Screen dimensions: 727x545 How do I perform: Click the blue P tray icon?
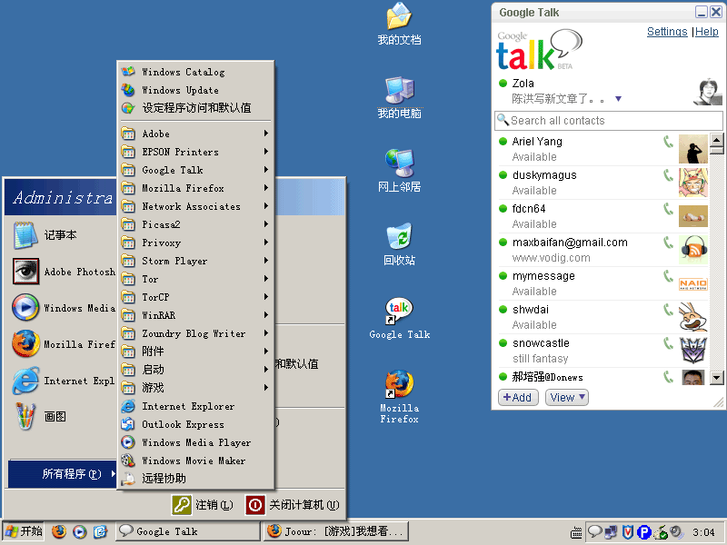643,532
